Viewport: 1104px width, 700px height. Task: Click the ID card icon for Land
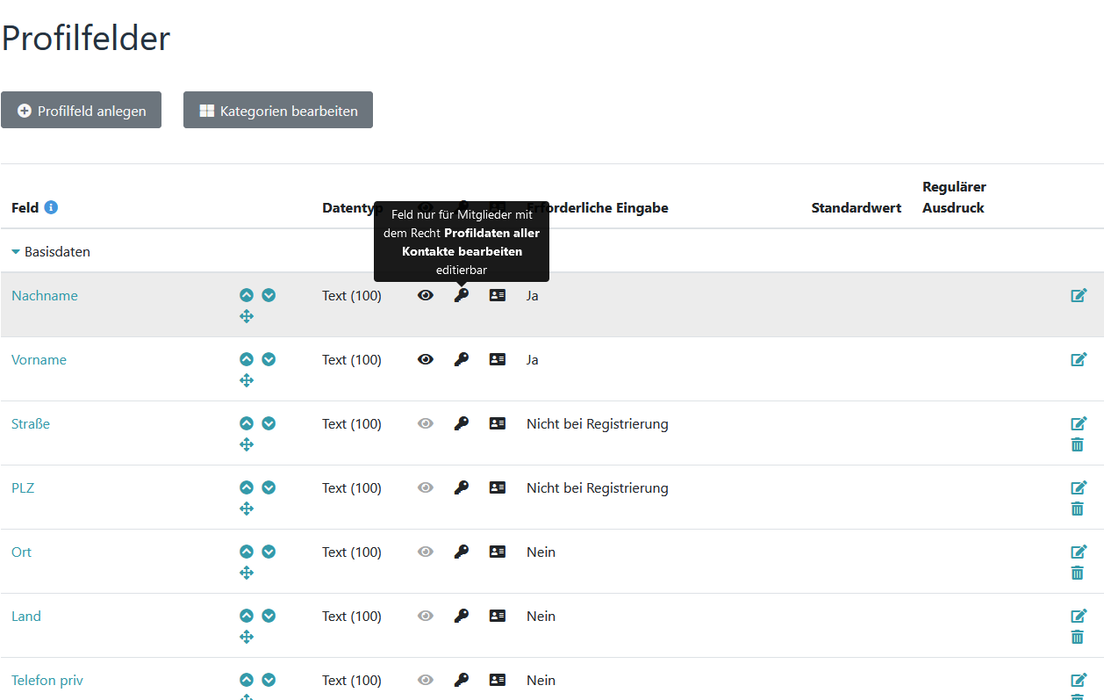498,616
